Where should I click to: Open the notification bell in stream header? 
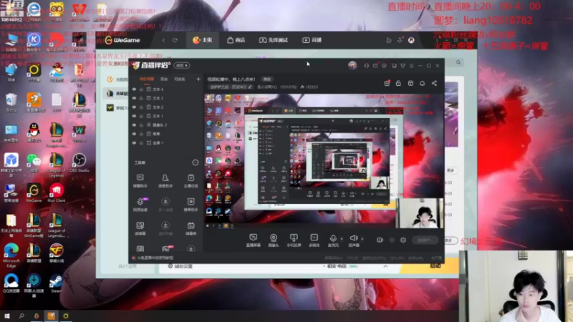click(422, 83)
